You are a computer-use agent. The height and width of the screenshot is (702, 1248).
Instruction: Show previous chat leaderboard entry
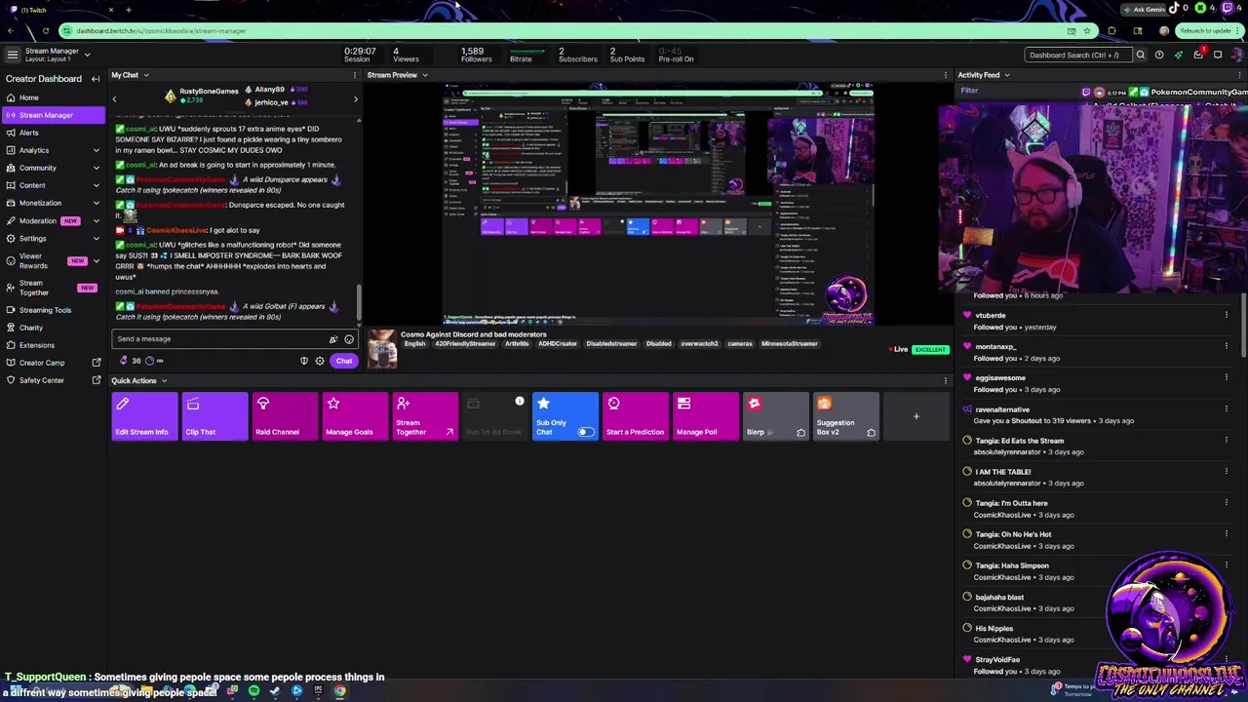114,98
